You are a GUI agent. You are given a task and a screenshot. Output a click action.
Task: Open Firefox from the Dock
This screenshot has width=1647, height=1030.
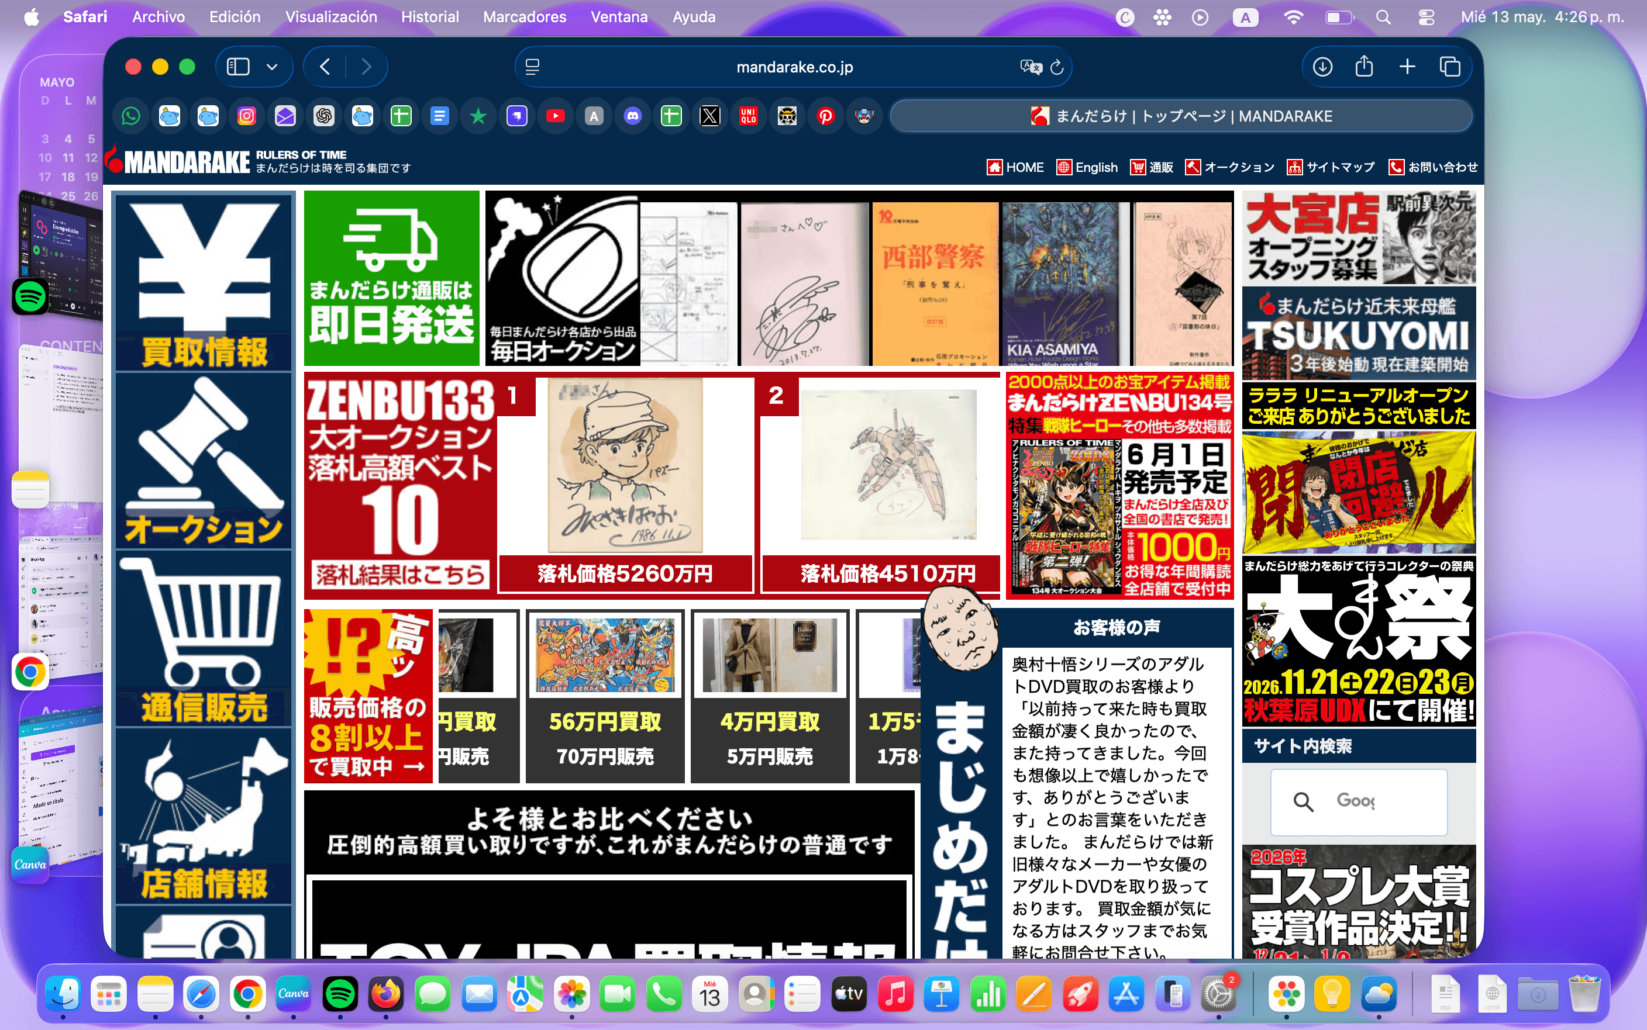(387, 994)
